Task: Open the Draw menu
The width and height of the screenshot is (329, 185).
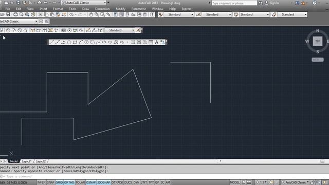Action: 86,9
